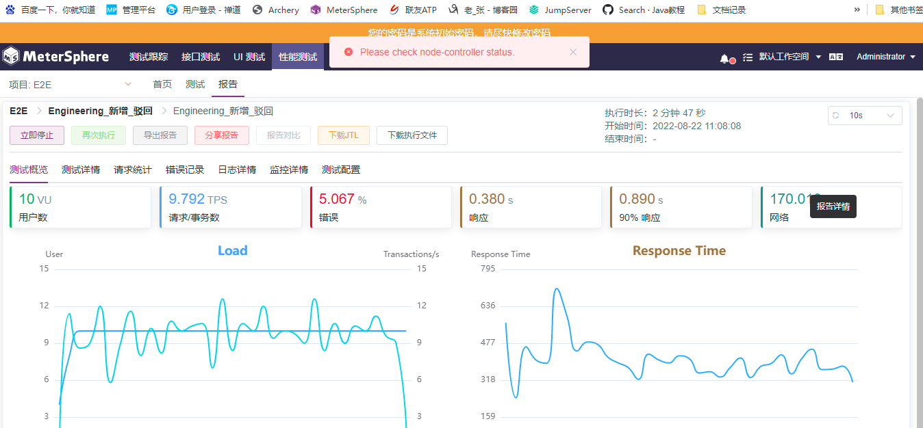Click the bold Engineering_新增_驳回 breadcrumb
Screen dimensions: 923x428
click(101, 111)
